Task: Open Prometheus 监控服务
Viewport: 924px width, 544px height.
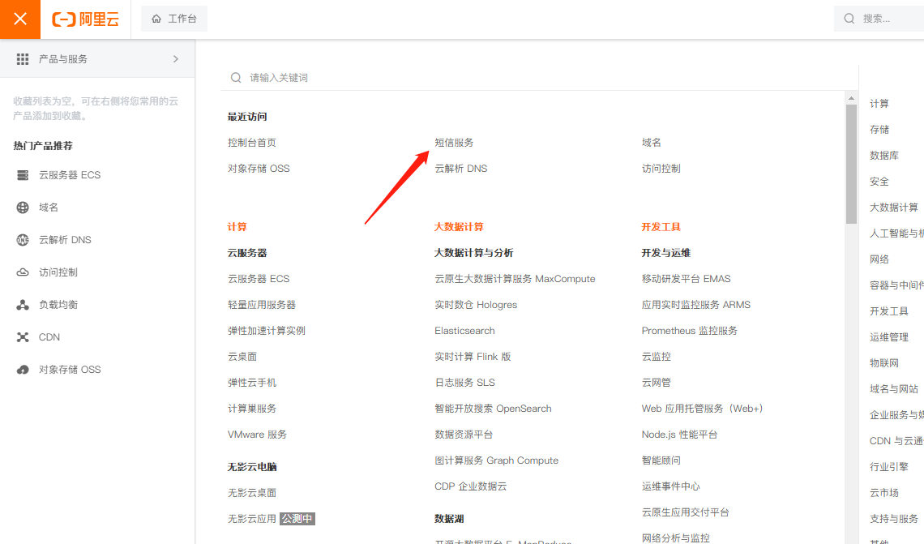Action: tap(690, 331)
